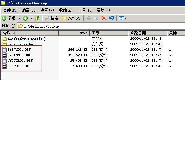Click the blue undo arrow icon
185x155 pixels.
tap(111, 18)
